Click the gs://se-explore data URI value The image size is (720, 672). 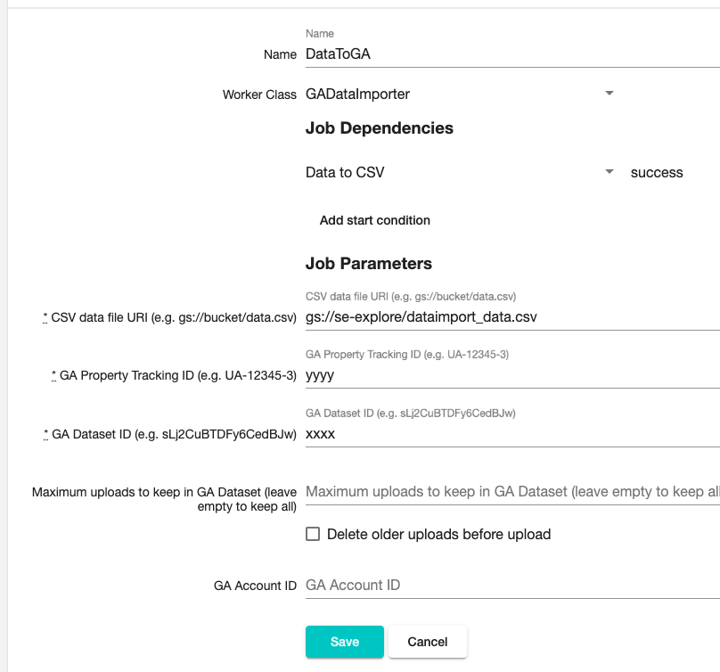pos(420,316)
